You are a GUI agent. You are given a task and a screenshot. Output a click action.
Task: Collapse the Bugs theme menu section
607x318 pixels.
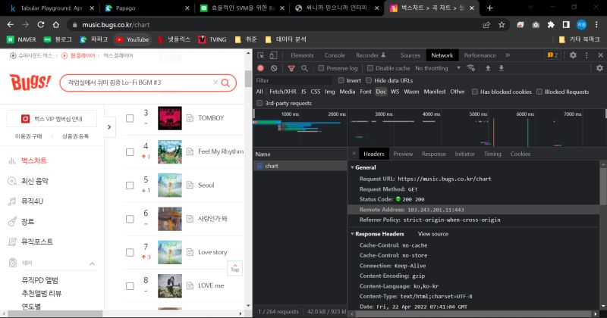click(x=92, y=263)
